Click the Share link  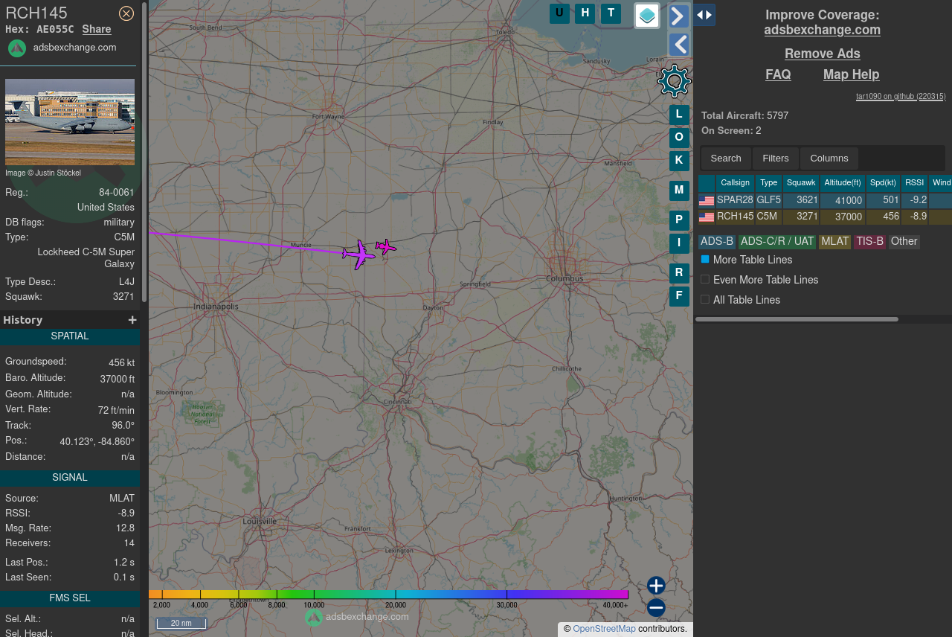click(x=97, y=30)
